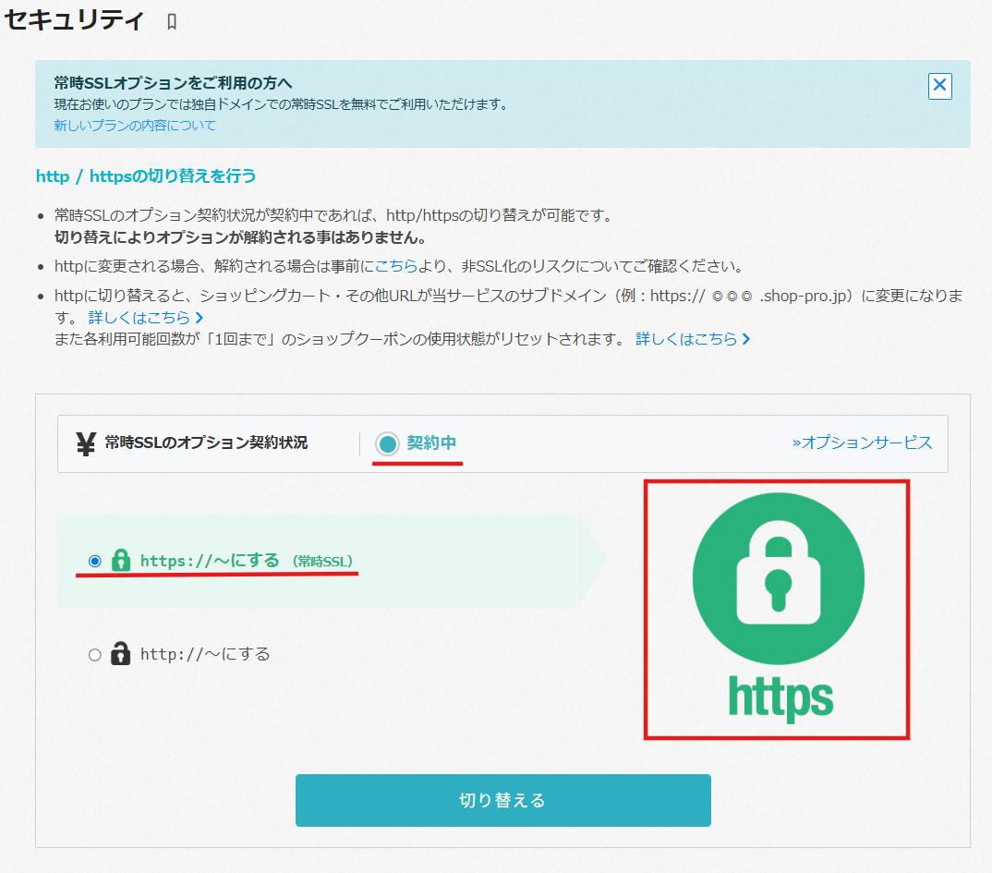The image size is (992, 873).
Task: Click chevron arrow after coupon 詳しくはこちら
Action: click(x=746, y=339)
